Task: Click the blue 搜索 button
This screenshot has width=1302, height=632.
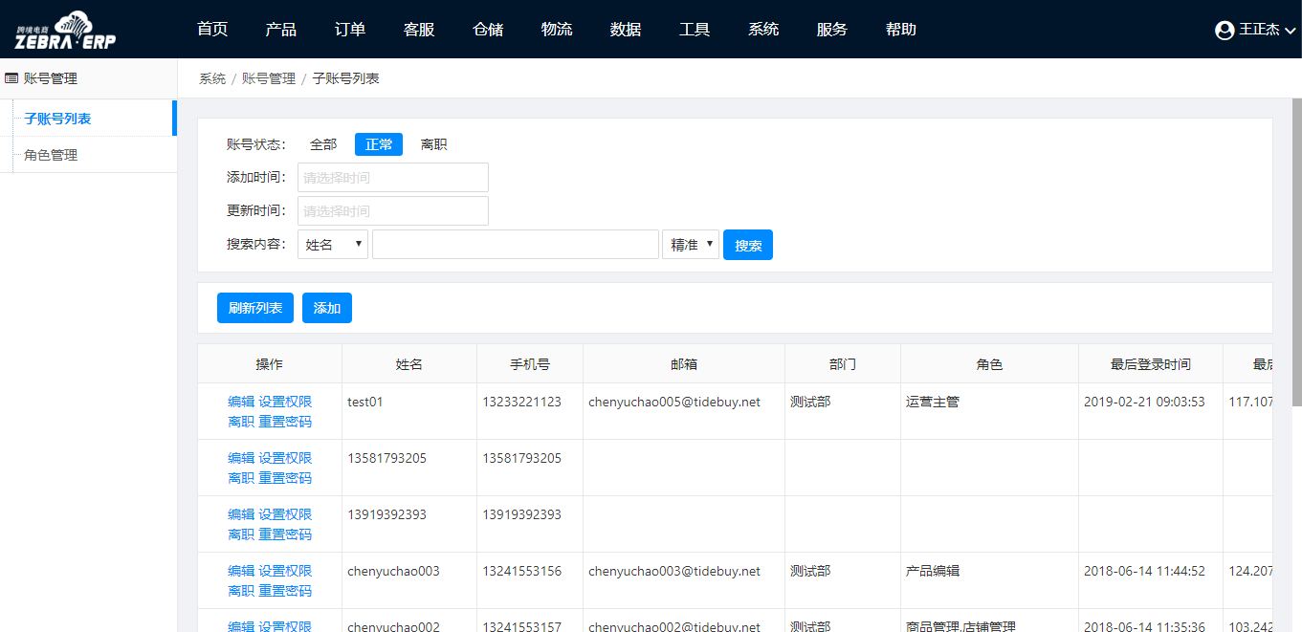Action: click(748, 245)
